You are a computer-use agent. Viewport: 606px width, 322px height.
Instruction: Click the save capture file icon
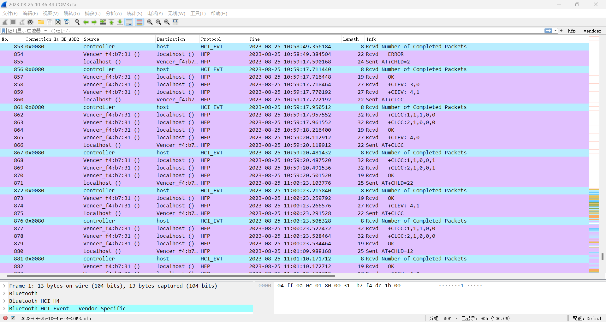tap(50, 22)
